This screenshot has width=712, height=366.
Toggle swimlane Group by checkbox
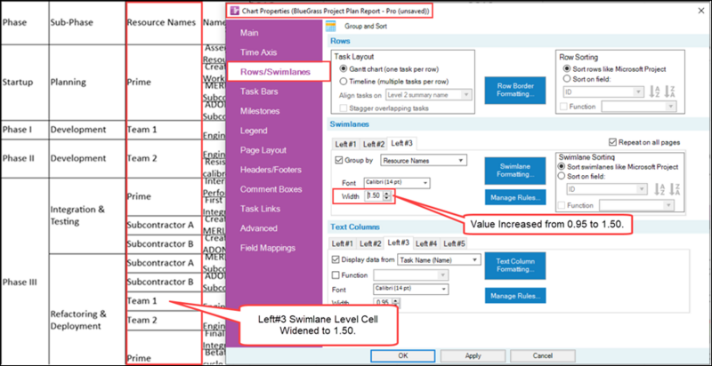[x=338, y=160]
